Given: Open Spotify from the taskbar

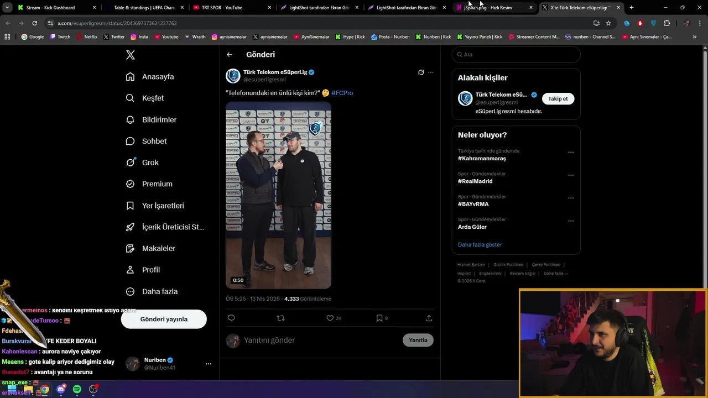Looking at the screenshot, I should pos(77,389).
